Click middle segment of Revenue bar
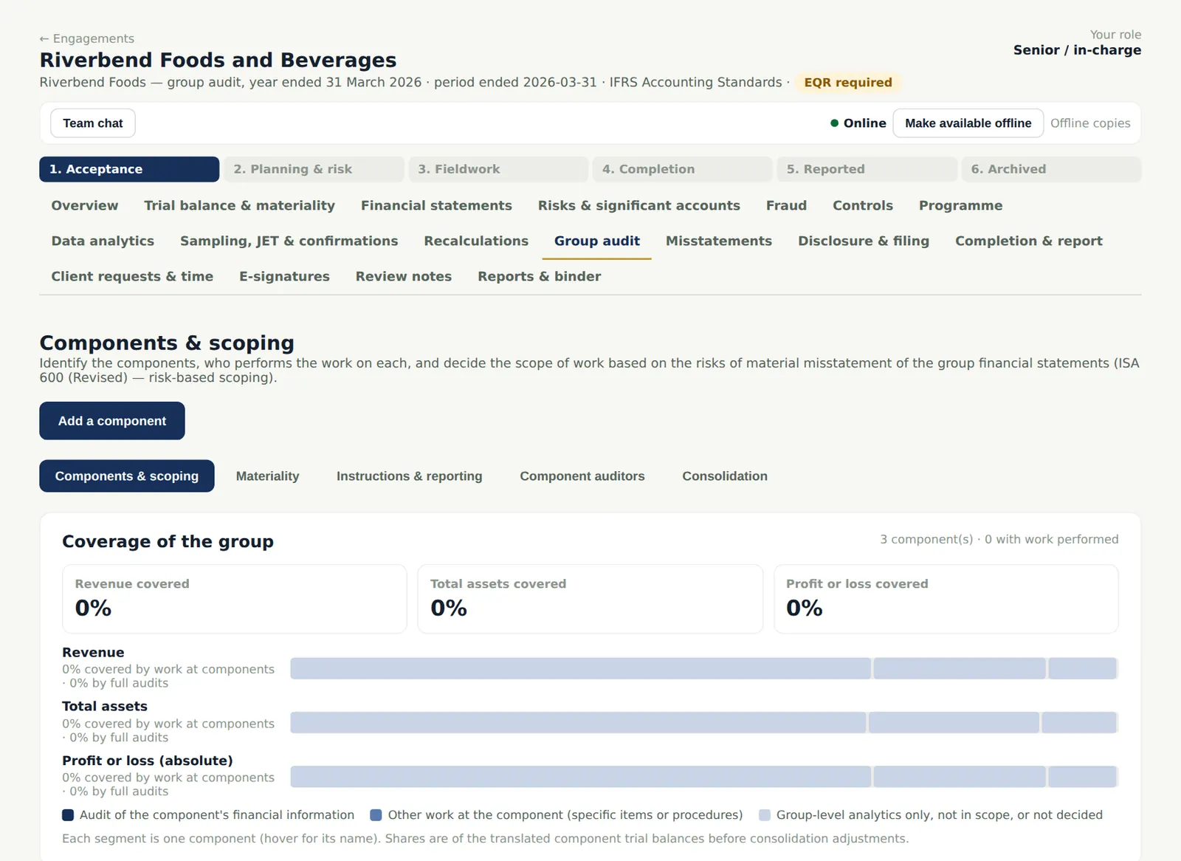This screenshot has width=1181, height=861. point(960,669)
